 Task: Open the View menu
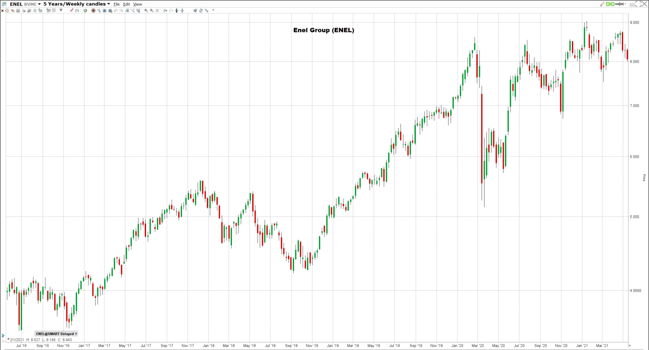click(138, 4)
